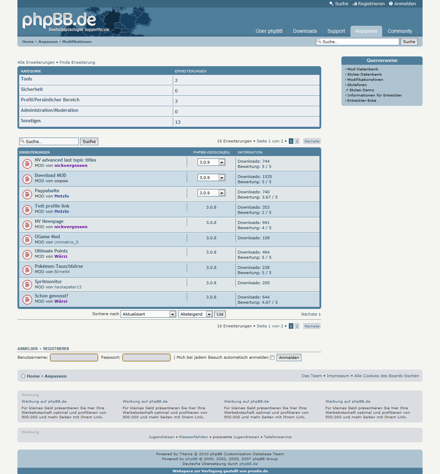The height and width of the screenshot is (474, 440).
Task: Open the Aktualisiert sort field dropdown
Action: pos(148,314)
